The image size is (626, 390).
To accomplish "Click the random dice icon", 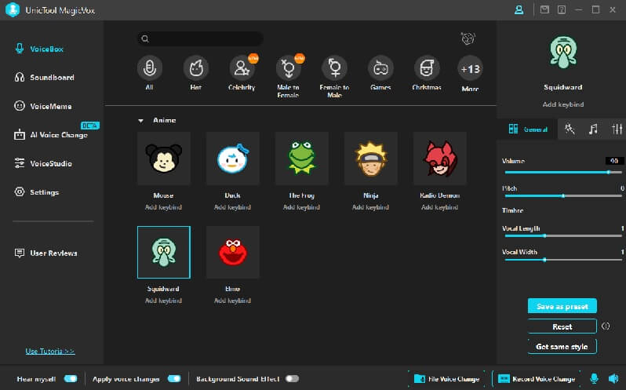I will [469, 38].
